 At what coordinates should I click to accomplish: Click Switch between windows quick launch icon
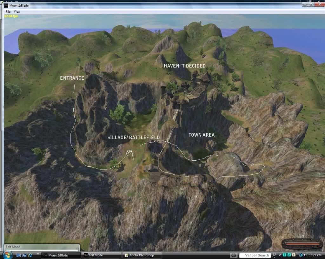point(24,255)
